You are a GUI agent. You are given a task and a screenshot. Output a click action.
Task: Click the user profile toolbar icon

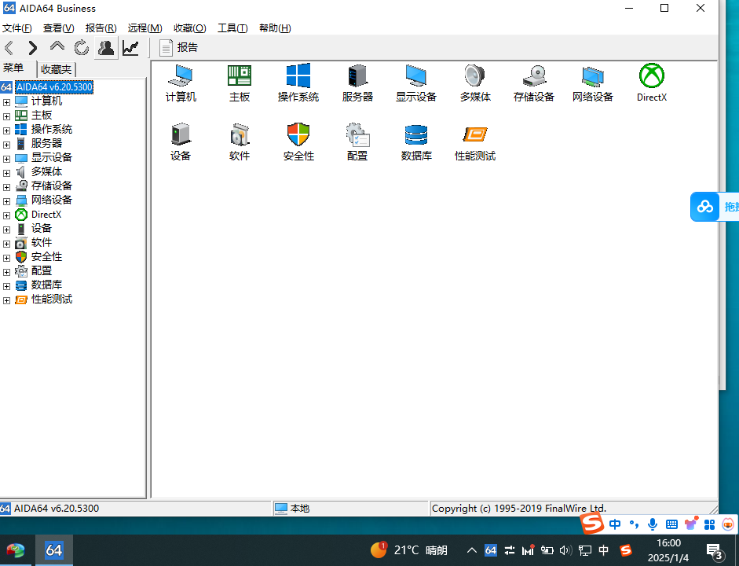click(x=106, y=48)
